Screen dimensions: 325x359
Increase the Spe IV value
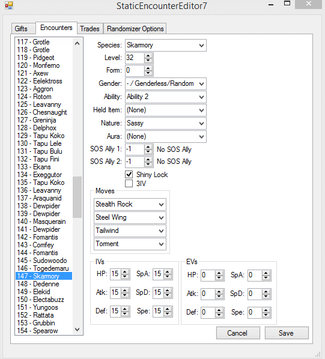pyautogui.click(x=168, y=309)
